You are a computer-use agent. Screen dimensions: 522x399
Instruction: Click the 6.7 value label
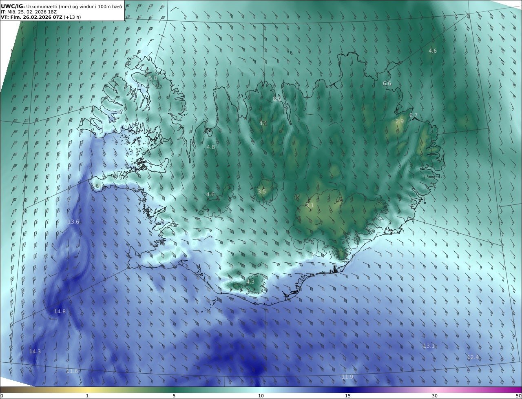(414, 115)
